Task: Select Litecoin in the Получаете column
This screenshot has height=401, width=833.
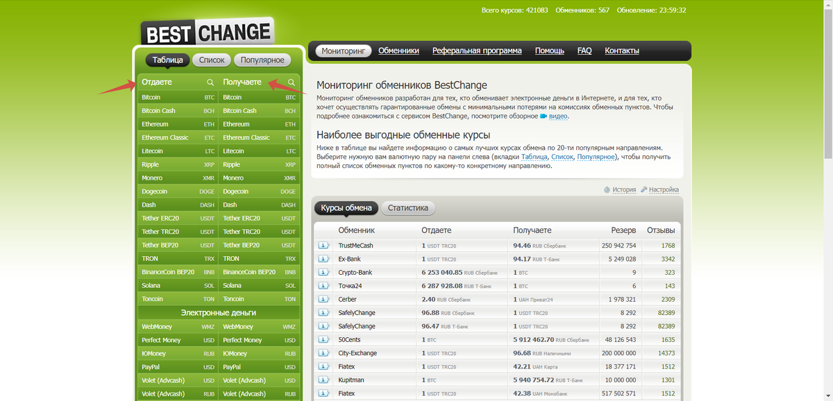Action: [x=260, y=151]
